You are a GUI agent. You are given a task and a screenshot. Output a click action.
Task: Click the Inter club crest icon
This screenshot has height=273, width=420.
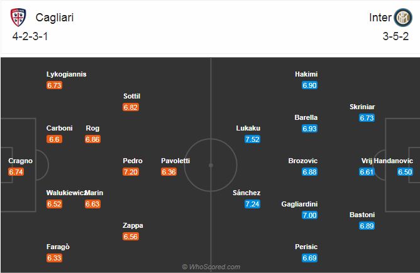pyautogui.click(x=402, y=18)
